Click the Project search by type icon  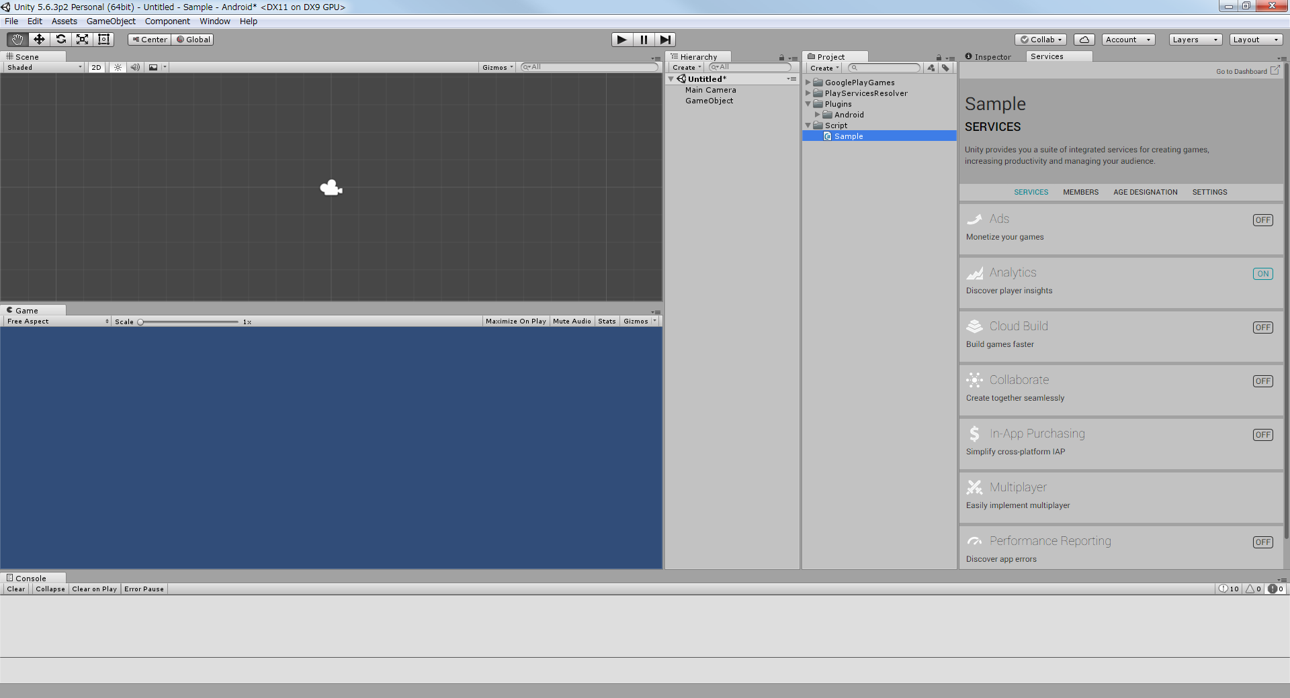click(931, 68)
